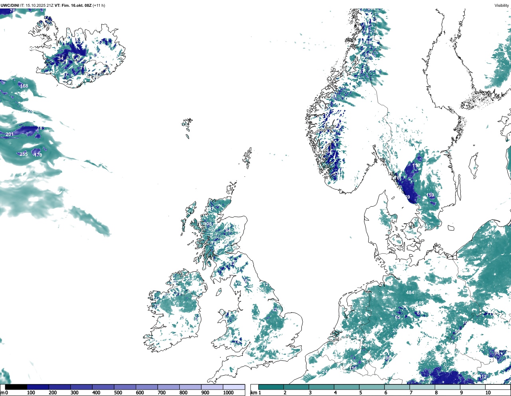This screenshot has width=511, height=396.
Task: Select the 5–6 km legend swatch
Action: point(372,387)
